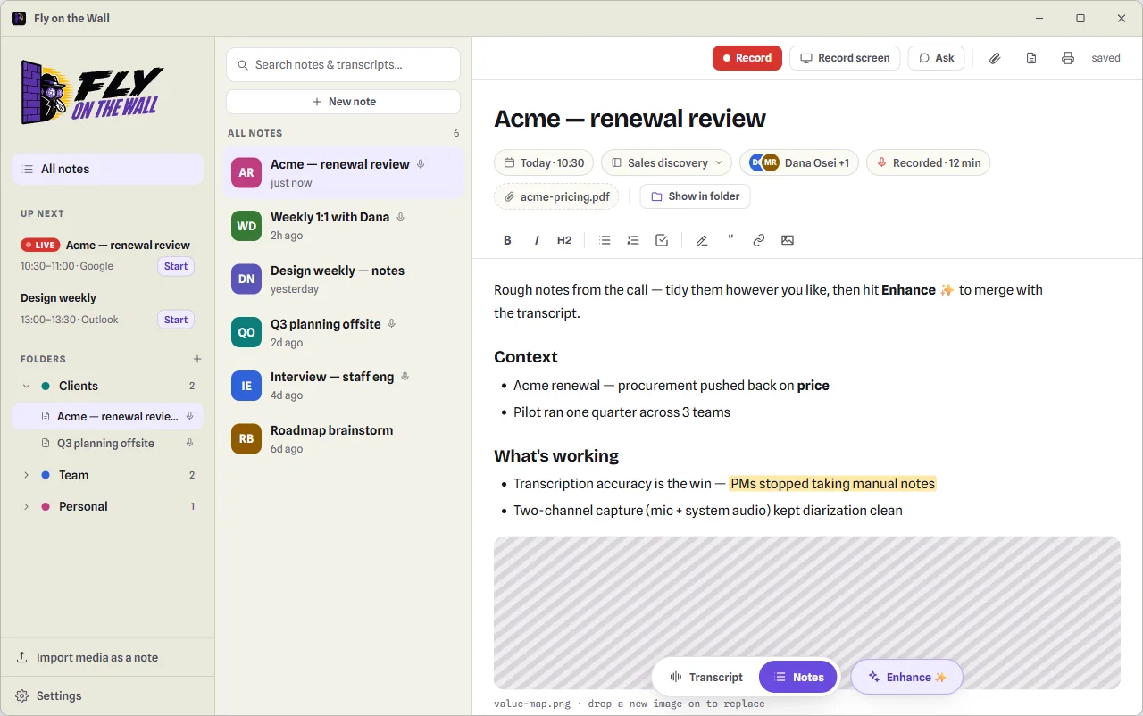Start the live Acme renewal review meeting
The image size is (1143, 716).
point(176,266)
